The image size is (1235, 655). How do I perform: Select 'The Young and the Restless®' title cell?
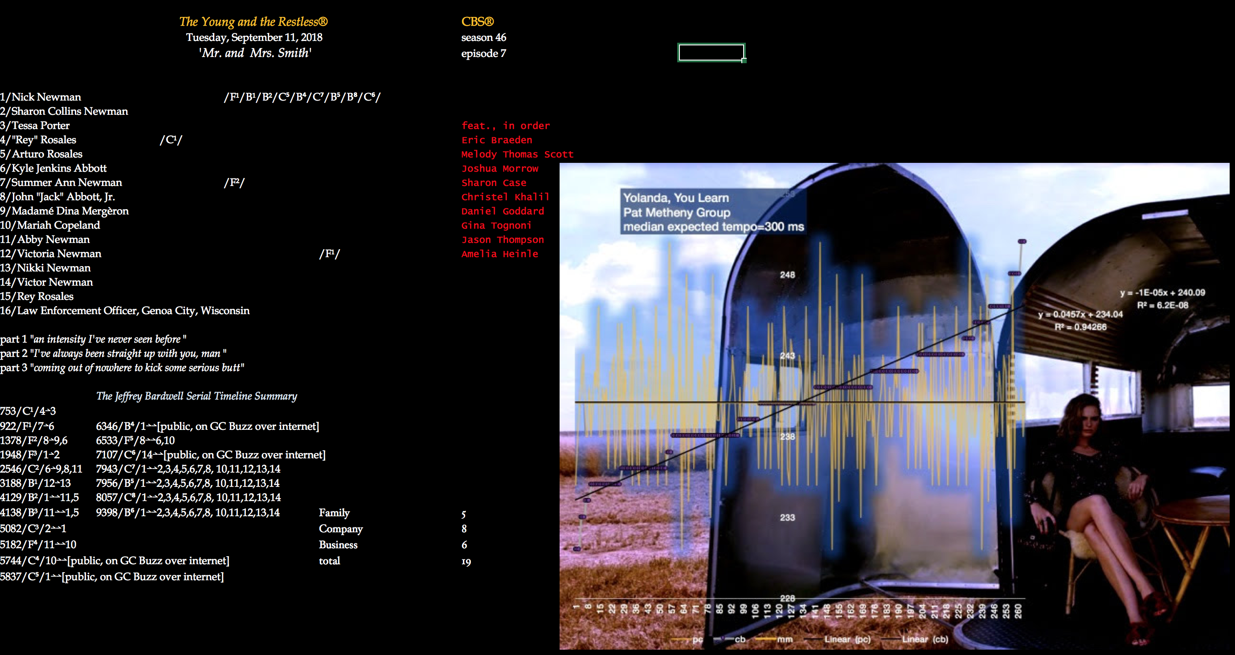coord(253,21)
